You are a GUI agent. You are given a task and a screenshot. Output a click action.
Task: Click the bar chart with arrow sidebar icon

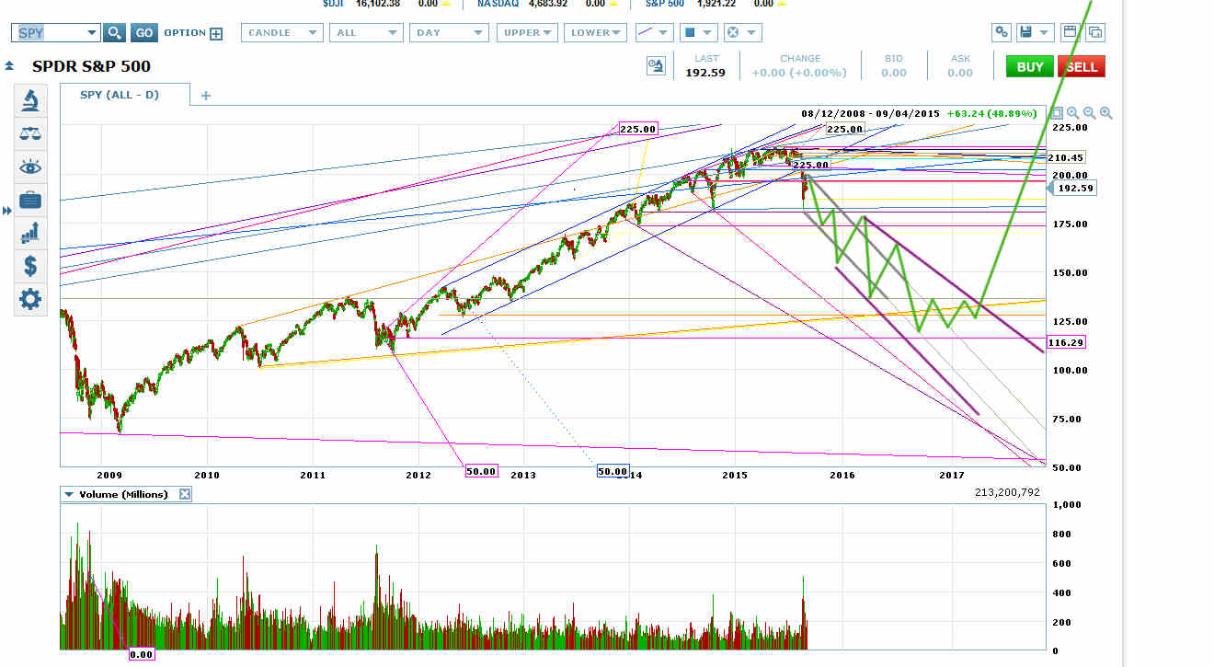pyautogui.click(x=30, y=233)
